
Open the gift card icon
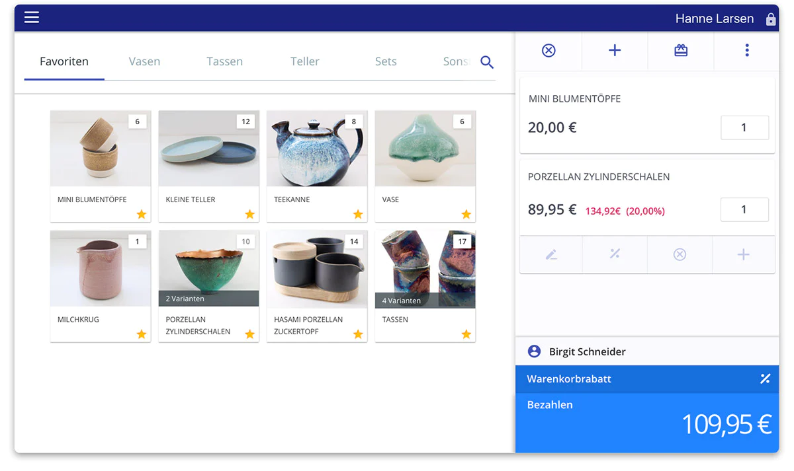coord(681,50)
